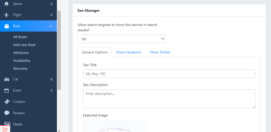This screenshot has width=271, height=132.
Task: Select the General Options tab
Action: coord(95,52)
